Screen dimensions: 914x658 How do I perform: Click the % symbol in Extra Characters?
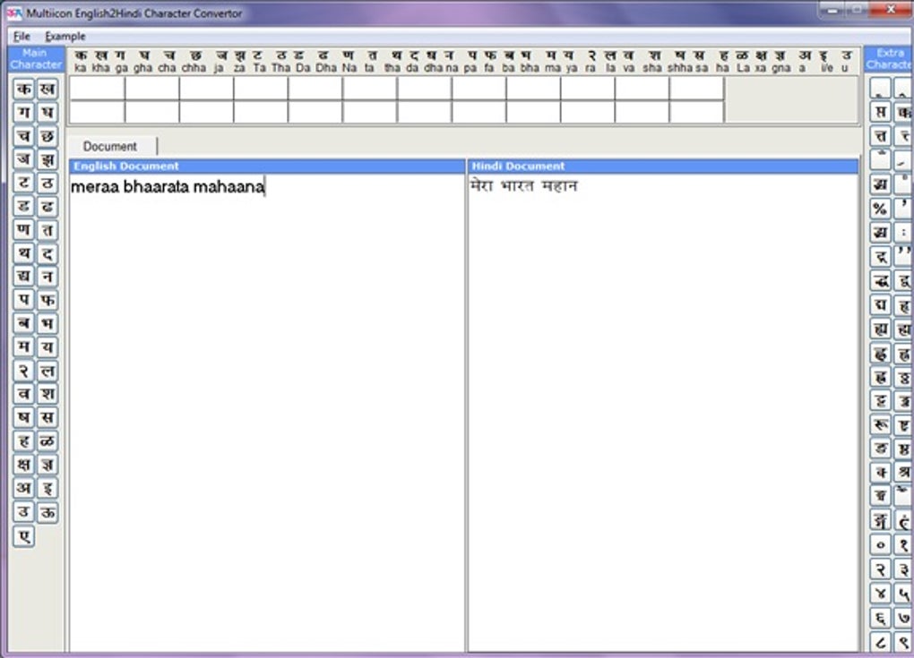click(881, 209)
